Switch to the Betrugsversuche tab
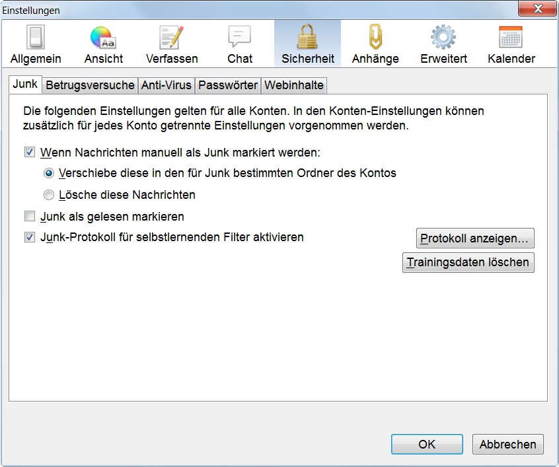 pos(90,85)
